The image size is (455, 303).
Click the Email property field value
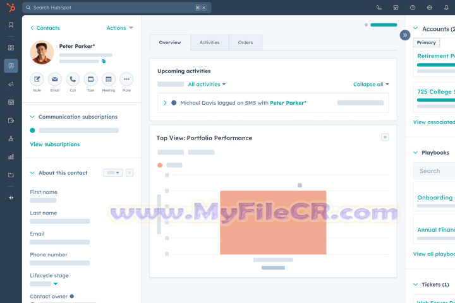coord(60,242)
